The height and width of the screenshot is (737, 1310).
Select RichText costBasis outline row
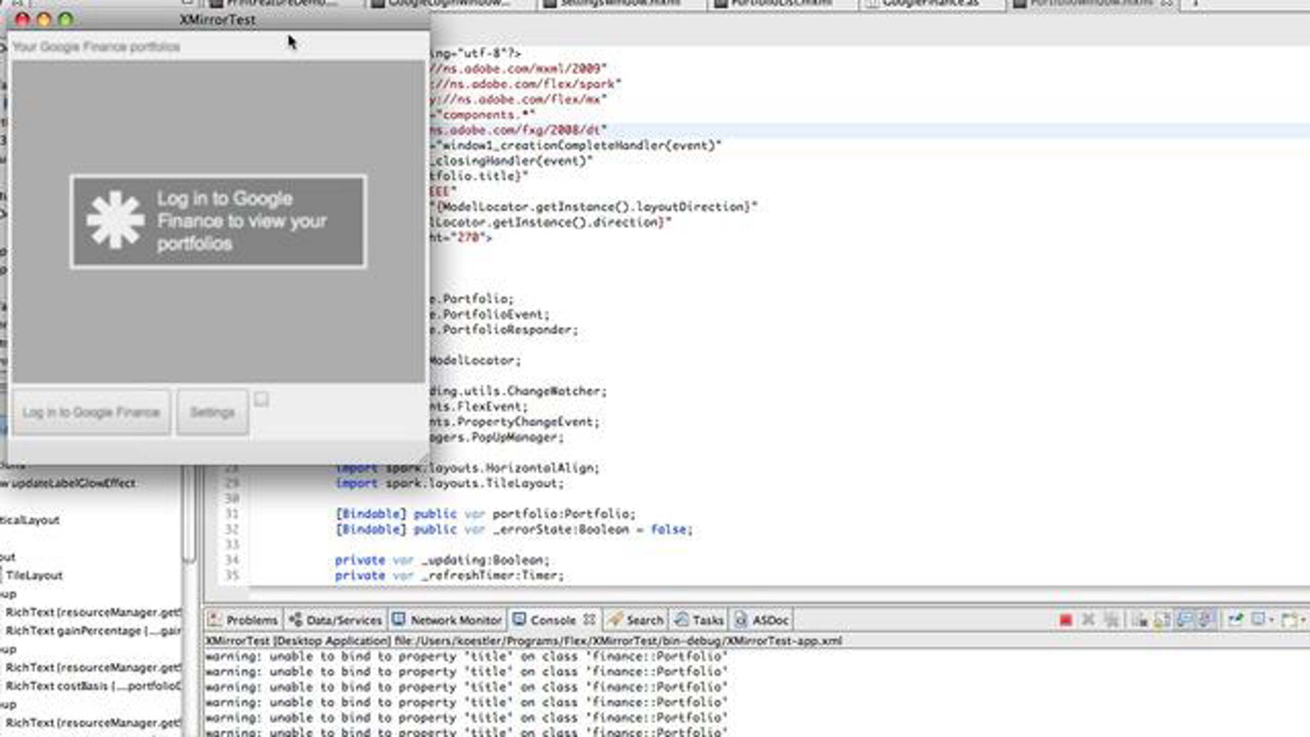pos(93,686)
